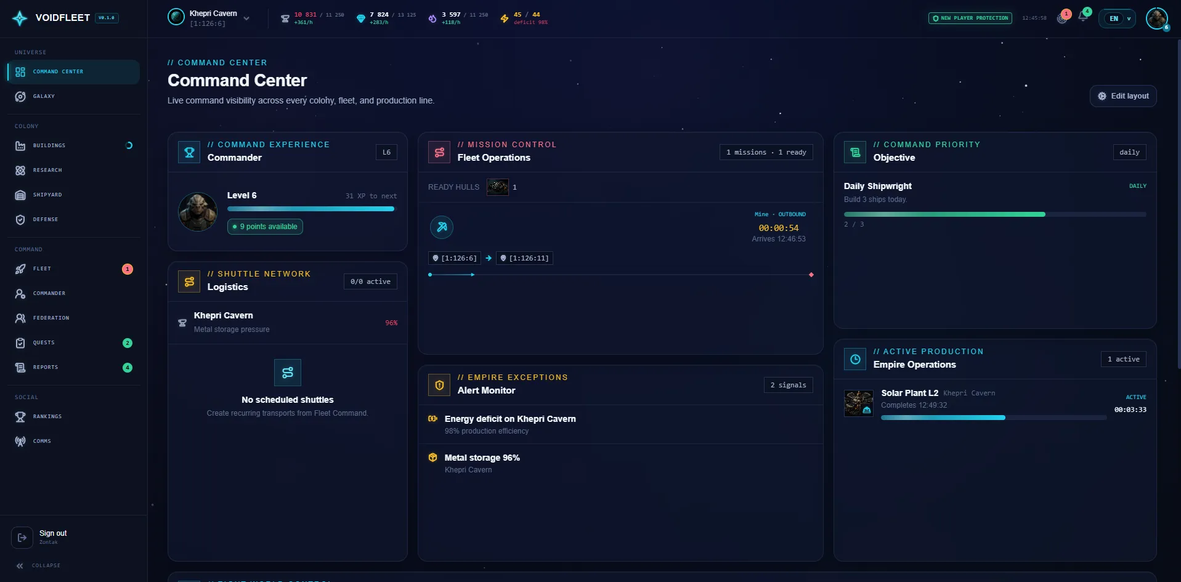1181x582 pixels.
Task: Collapse the sidebar
Action: pos(38,565)
